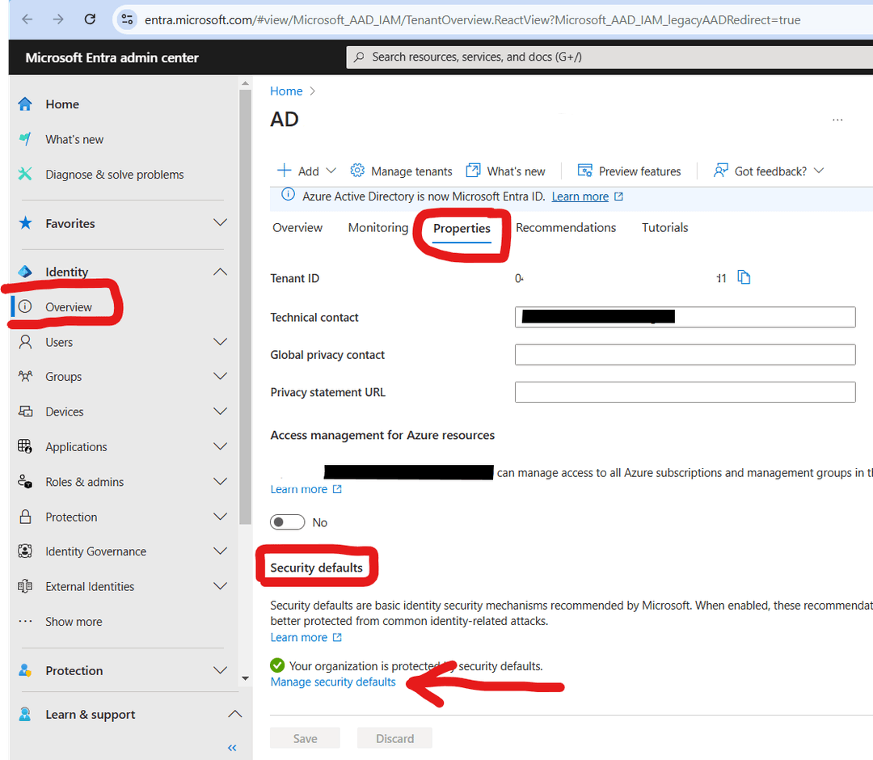The width and height of the screenshot is (873, 760).
Task: Switch to the Recommendations tab
Action: tap(565, 228)
